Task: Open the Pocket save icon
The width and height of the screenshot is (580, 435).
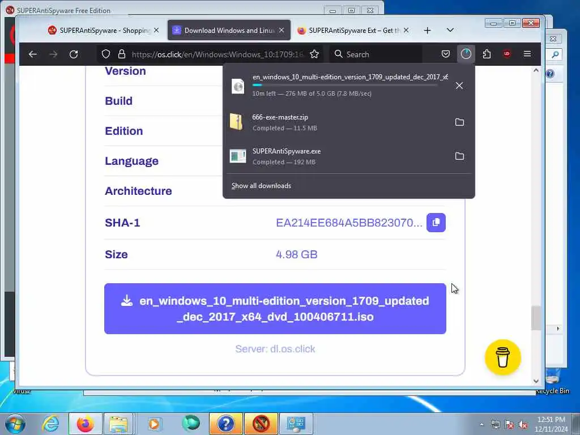Action: tap(446, 54)
